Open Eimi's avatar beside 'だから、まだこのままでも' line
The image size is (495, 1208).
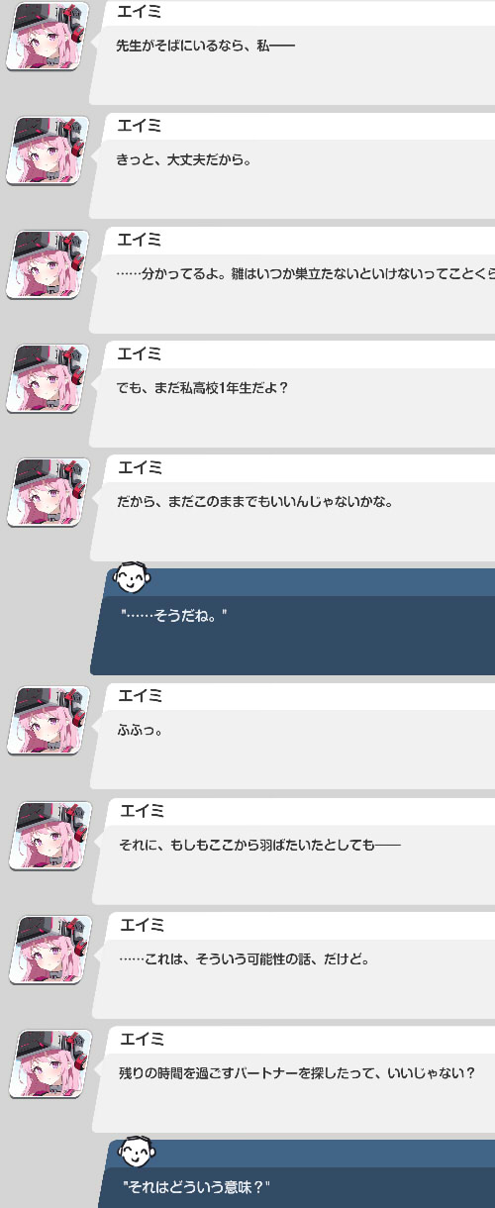click(x=48, y=492)
